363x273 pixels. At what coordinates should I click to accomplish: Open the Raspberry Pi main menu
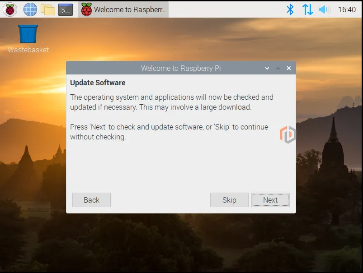[x=10, y=9]
